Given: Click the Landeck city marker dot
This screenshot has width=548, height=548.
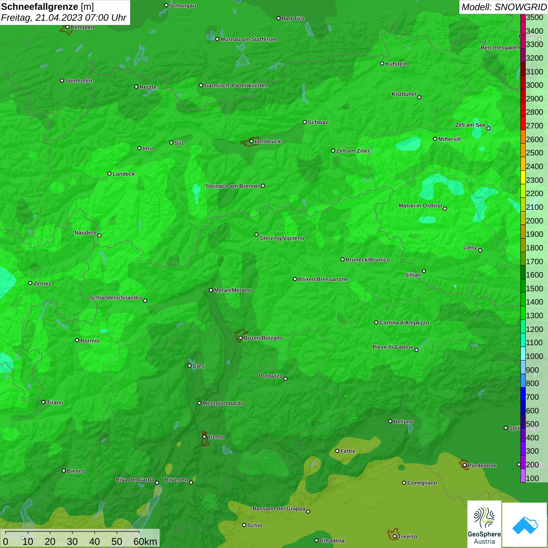Looking at the screenshot, I should pyautogui.click(x=109, y=174).
